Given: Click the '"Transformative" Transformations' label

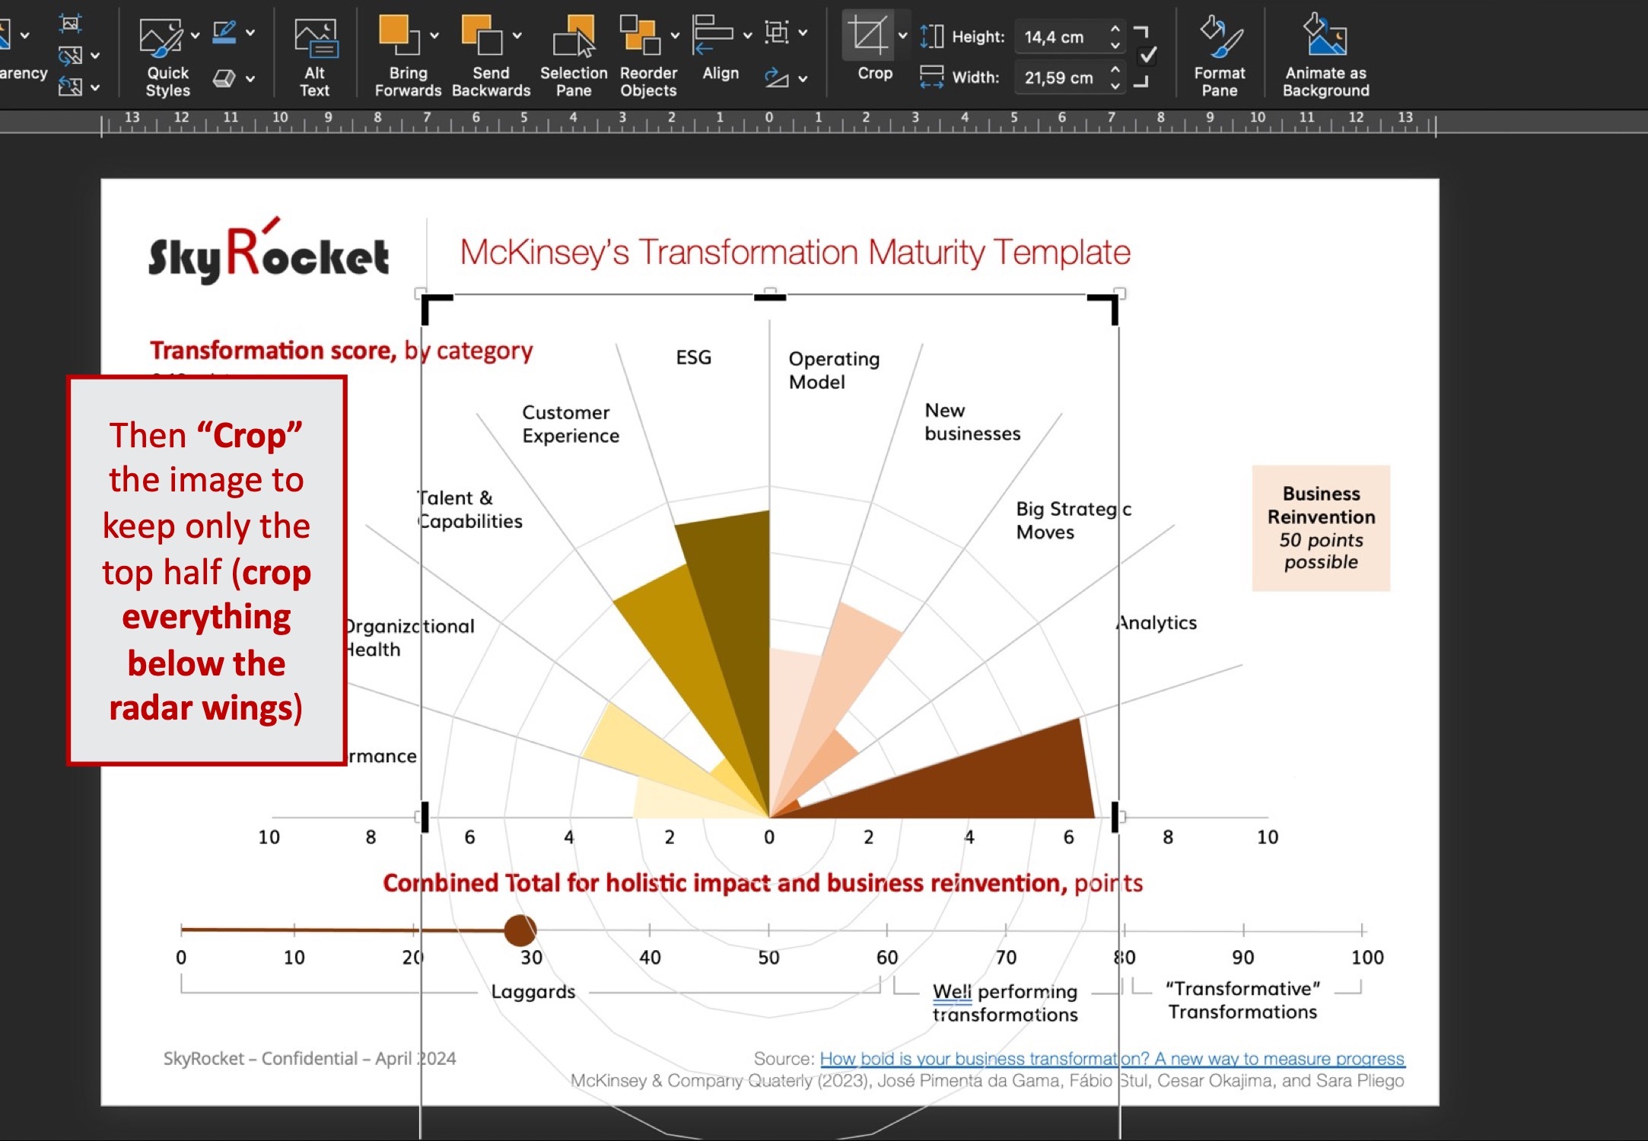Looking at the screenshot, I should [1243, 1000].
